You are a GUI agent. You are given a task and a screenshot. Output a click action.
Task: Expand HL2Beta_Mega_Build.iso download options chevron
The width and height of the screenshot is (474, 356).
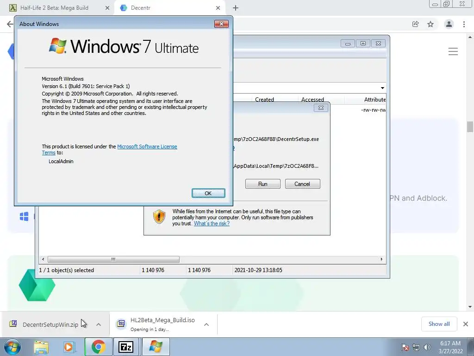click(x=206, y=324)
